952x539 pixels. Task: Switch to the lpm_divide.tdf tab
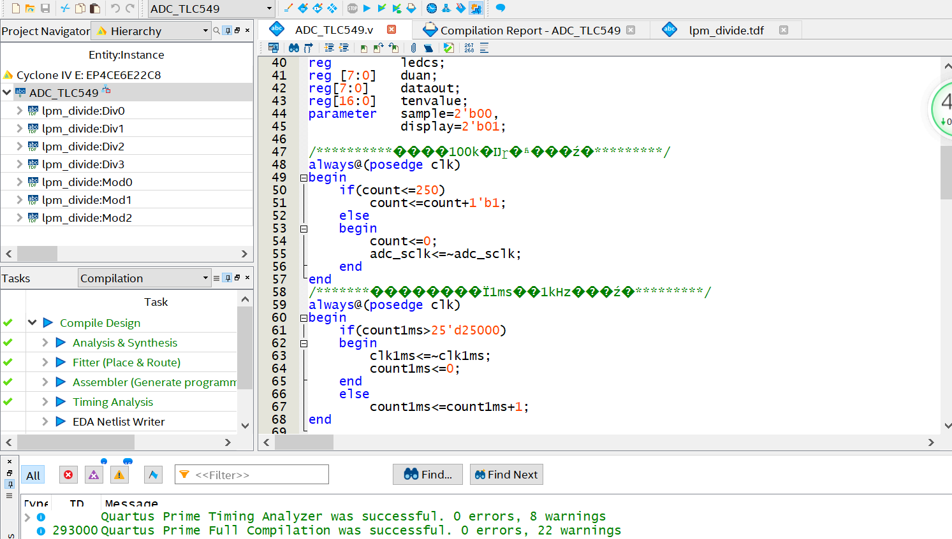coord(726,31)
